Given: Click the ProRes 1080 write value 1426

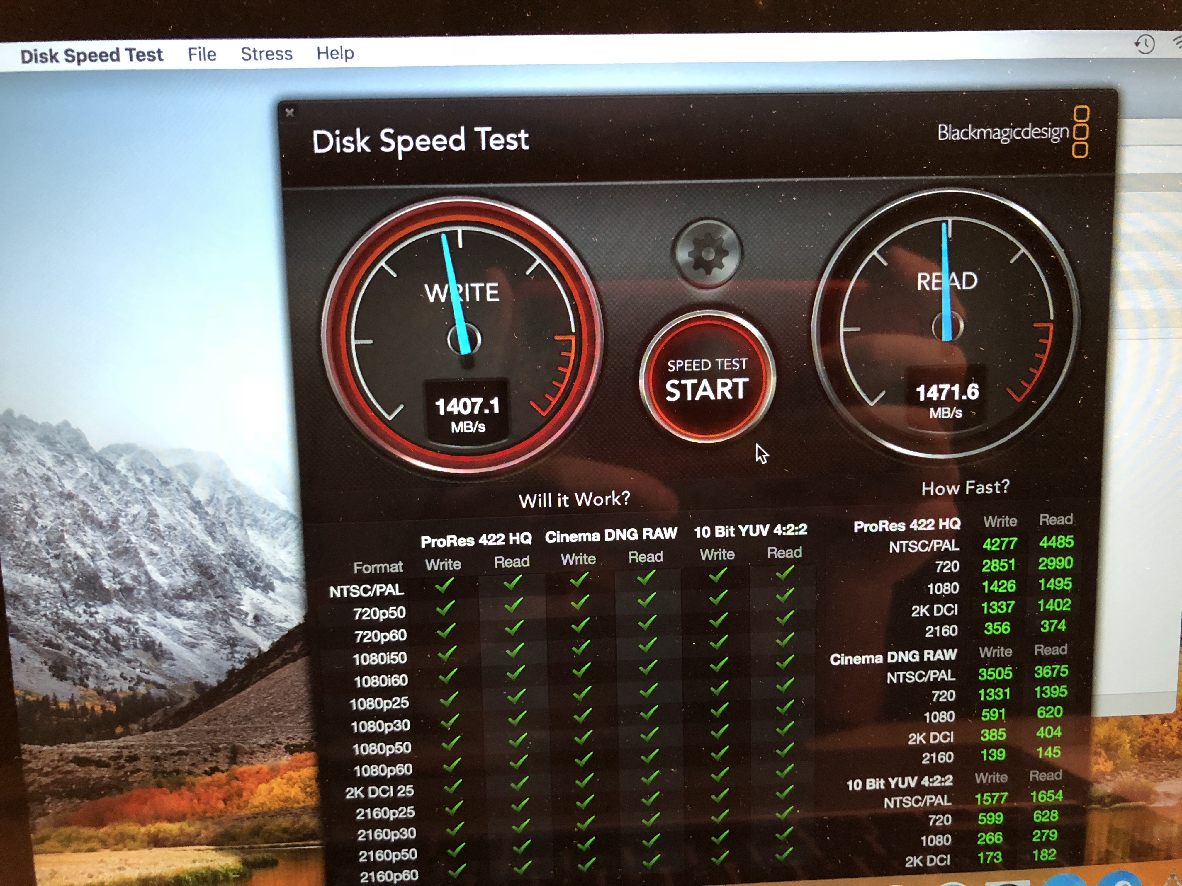Looking at the screenshot, I should pyautogui.click(x=998, y=586).
